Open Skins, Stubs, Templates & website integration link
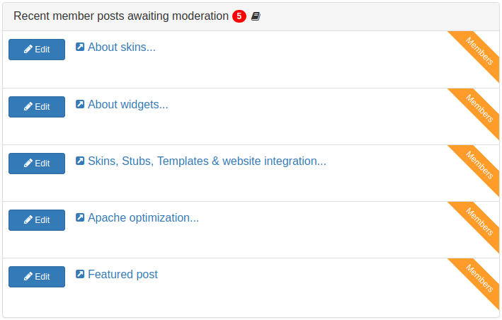Screen dimensions: 502x320 click(207, 161)
